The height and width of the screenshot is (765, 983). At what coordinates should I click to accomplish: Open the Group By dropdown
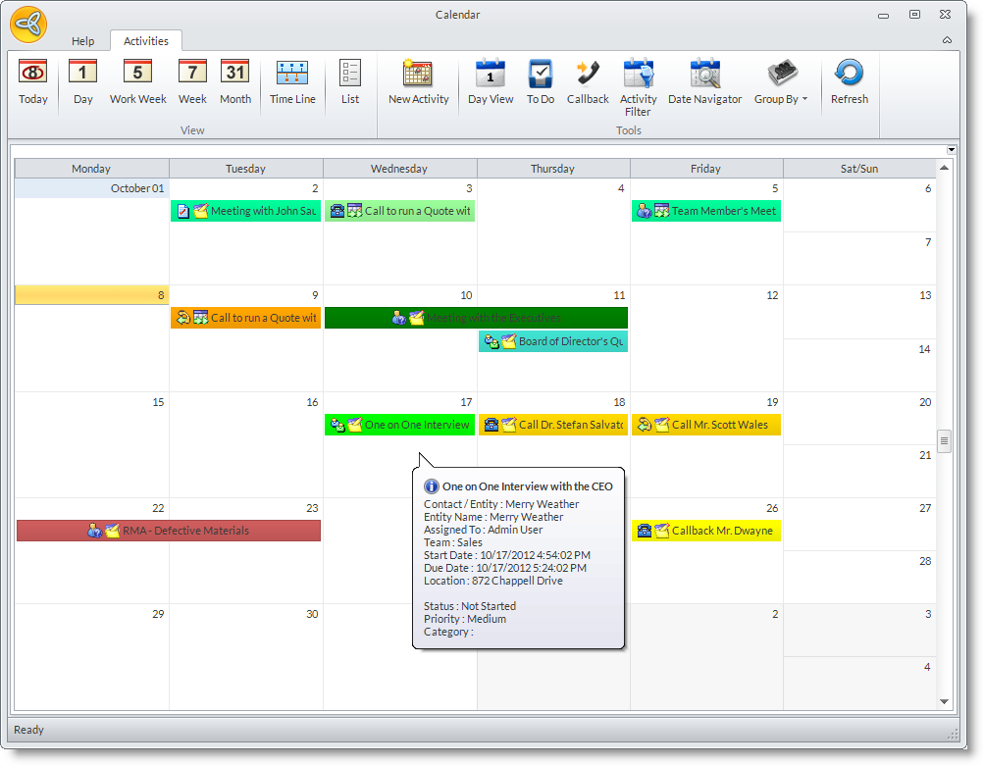pos(781,82)
